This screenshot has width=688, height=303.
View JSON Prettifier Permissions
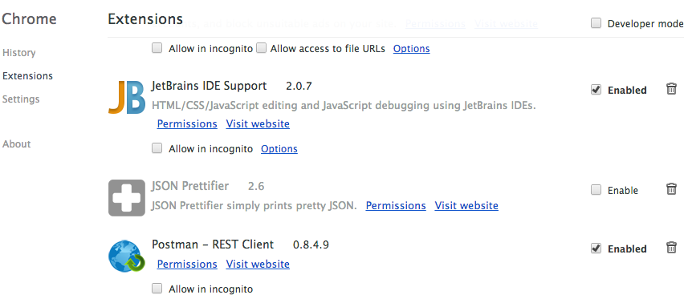coord(396,205)
